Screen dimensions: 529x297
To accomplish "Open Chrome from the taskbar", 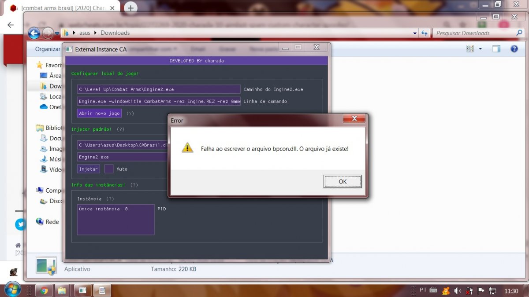I will point(44,290).
